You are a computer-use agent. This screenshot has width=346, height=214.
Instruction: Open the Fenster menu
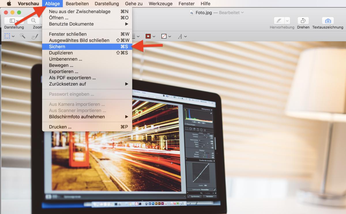tap(187, 4)
